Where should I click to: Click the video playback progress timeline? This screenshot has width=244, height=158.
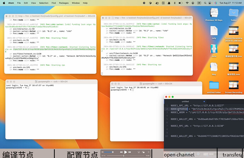[x=126, y=156]
